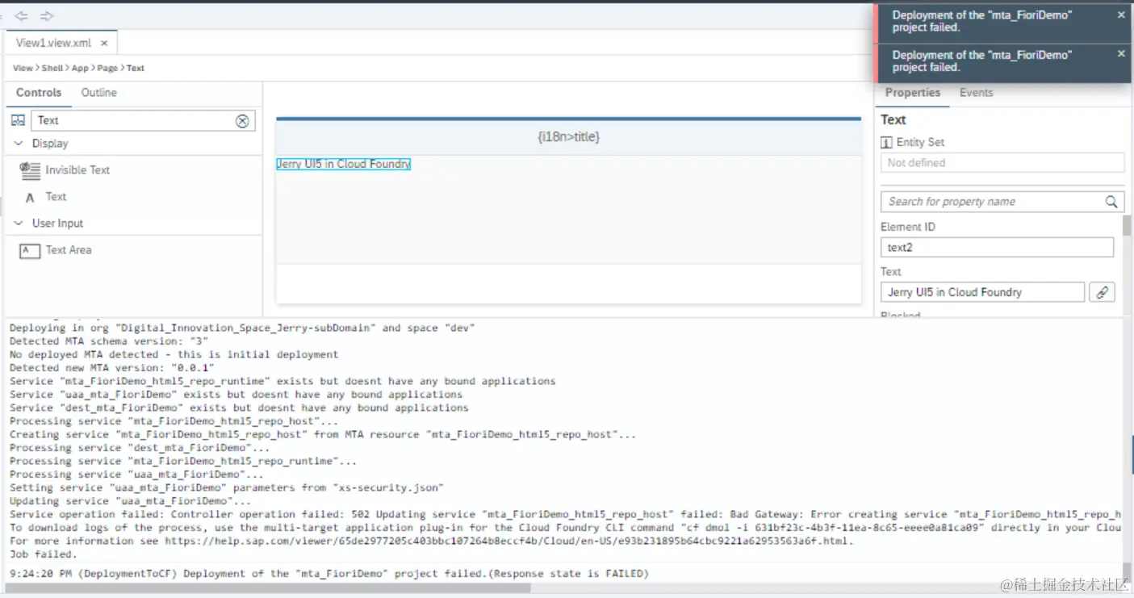Close the View1.view.xml tab
This screenshot has width=1134, height=598.
(104, 43)
